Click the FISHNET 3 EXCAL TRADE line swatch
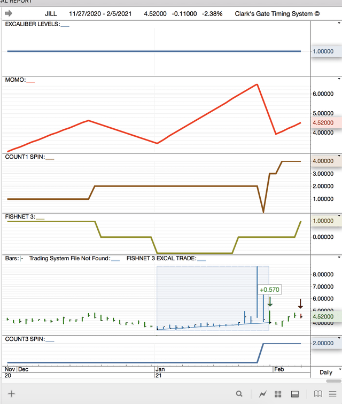The width and height of the screenshot is (342, 404). click(201, 260)
